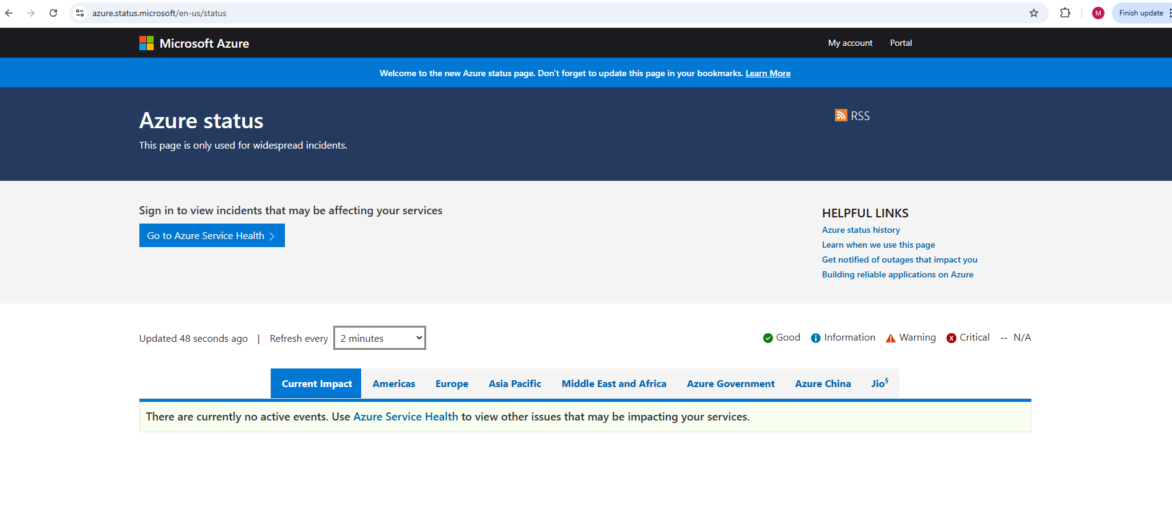Click the blue Information status icon
The image size is (1172, 527).
click(x=816, y=338)
